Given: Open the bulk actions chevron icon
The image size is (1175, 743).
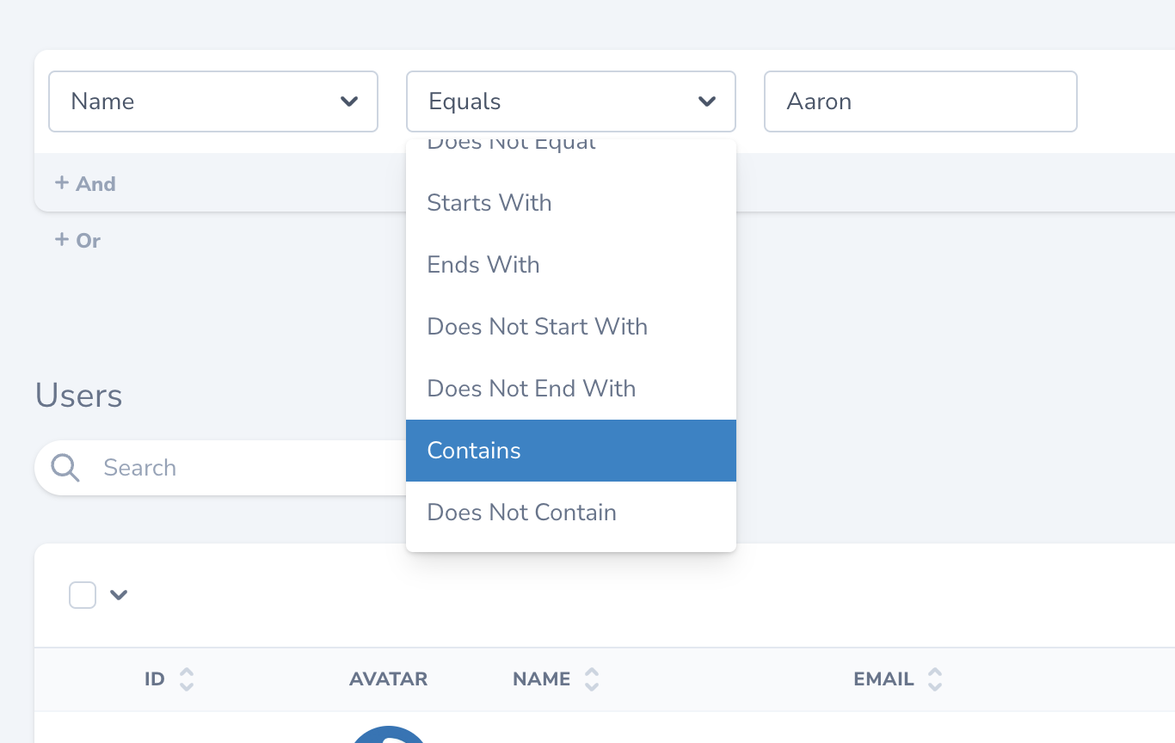Looking at the screenshot, I should coord(119,594).
